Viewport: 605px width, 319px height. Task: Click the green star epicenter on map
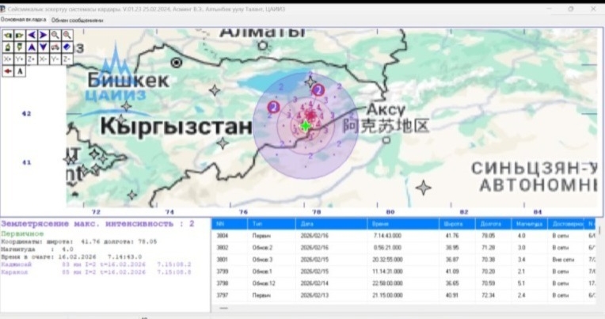306,126
